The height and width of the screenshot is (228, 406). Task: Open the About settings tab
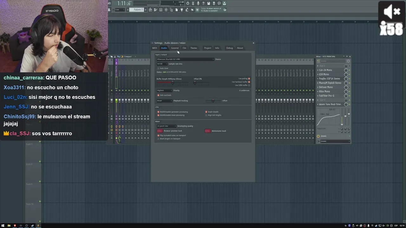[x=240, y=48]
